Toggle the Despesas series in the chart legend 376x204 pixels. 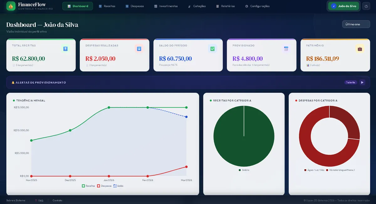(x=104, y=186)
